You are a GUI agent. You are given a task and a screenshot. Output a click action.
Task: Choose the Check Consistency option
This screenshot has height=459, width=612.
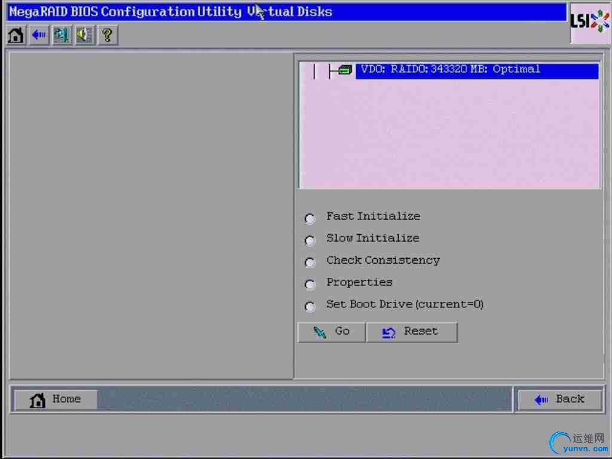[x=310, y=262]
